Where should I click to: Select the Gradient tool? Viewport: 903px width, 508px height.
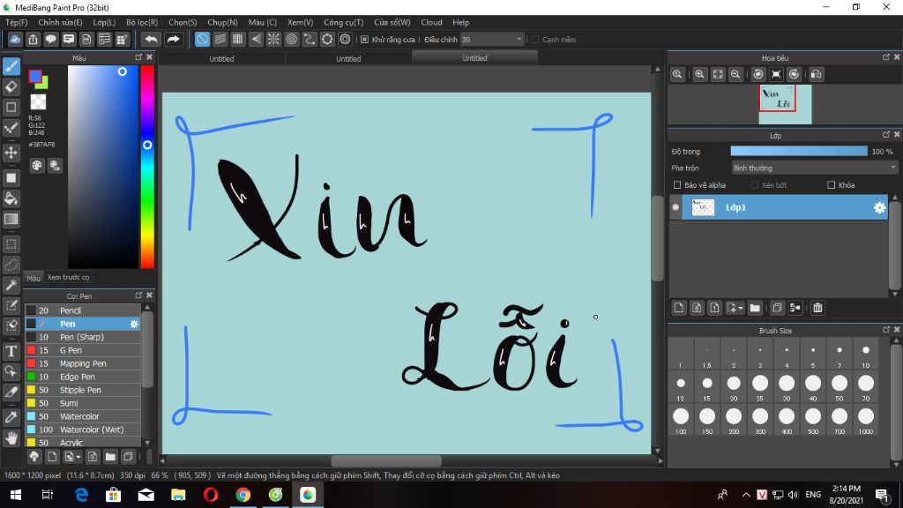tap(11, 220)
